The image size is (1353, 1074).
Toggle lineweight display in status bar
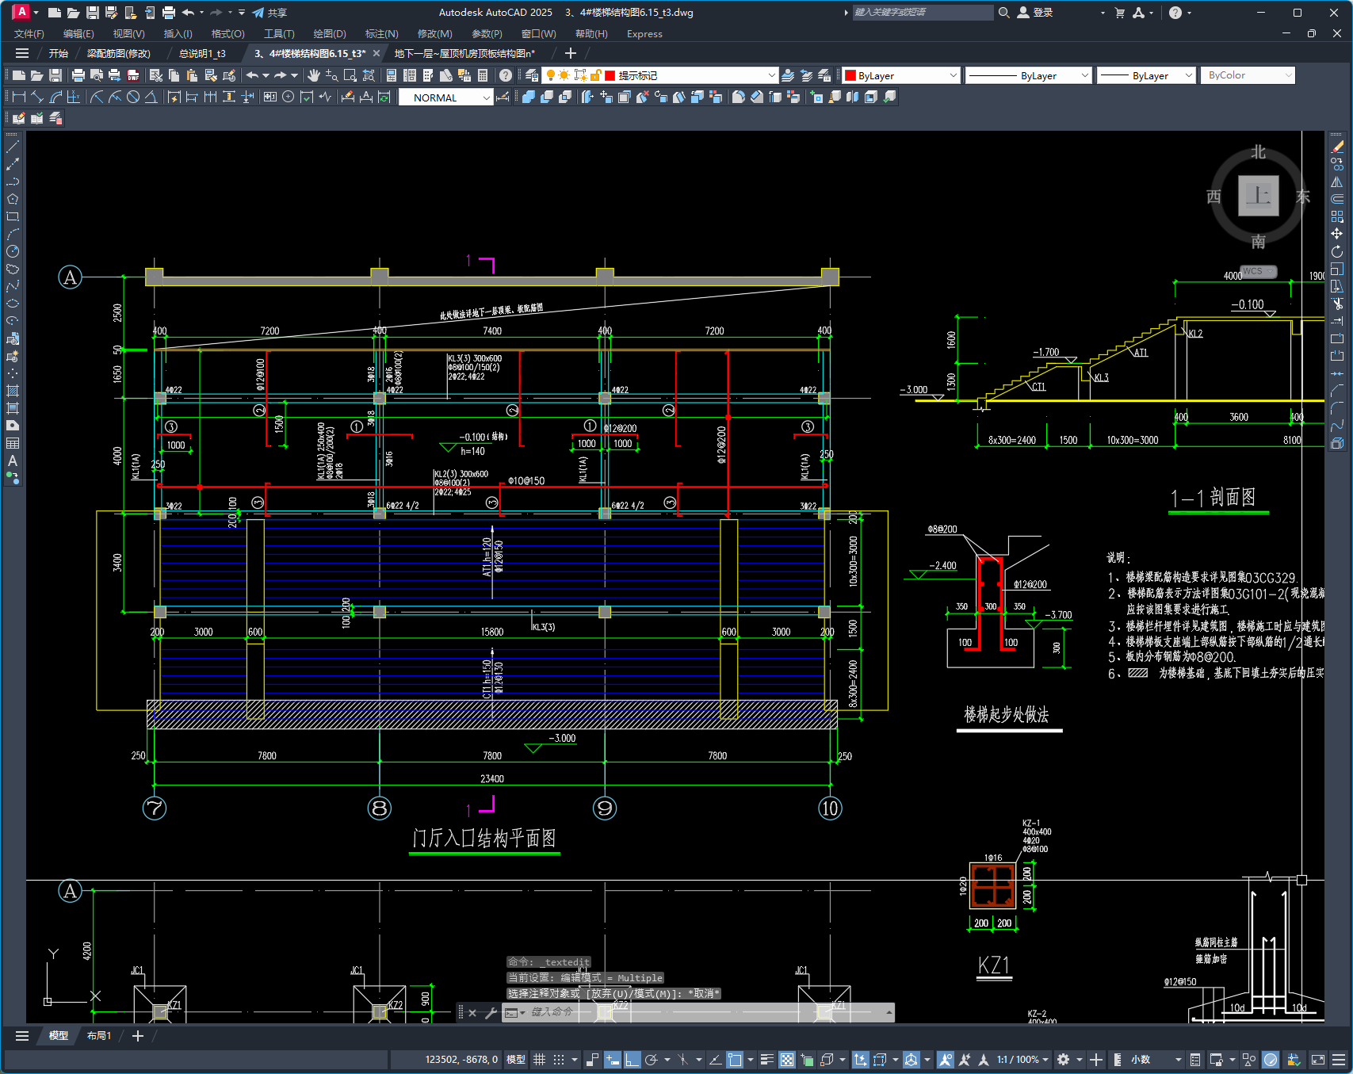point(767,1060)
